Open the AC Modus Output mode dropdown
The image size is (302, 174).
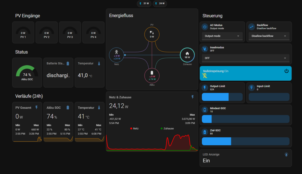(x=222, y=36)
